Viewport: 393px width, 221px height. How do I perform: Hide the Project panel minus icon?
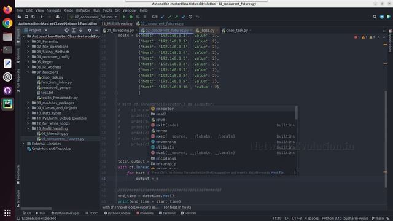coord(96,30)
